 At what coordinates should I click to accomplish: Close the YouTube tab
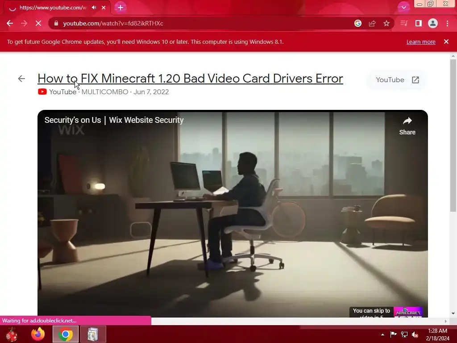pos(104,8)
